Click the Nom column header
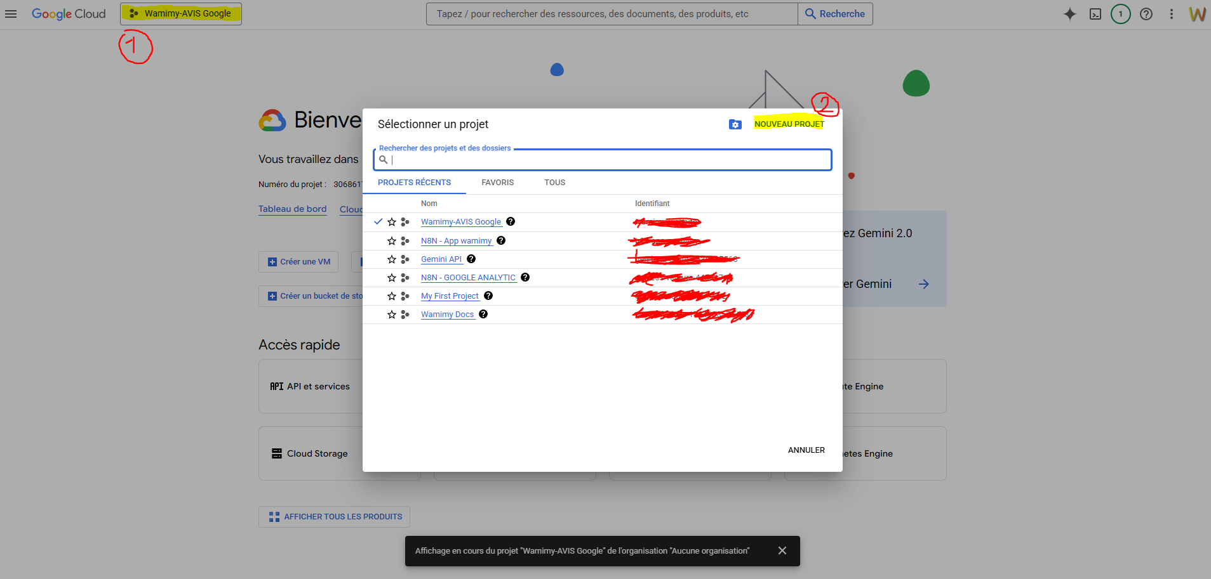Image resolution: width=1211 pixels, height=579 pixels. [429, 204]
